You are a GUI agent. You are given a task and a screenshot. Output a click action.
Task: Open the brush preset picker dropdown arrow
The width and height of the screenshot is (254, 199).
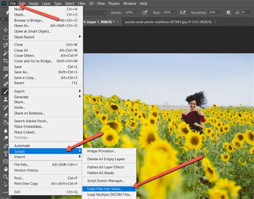[105, 13]
